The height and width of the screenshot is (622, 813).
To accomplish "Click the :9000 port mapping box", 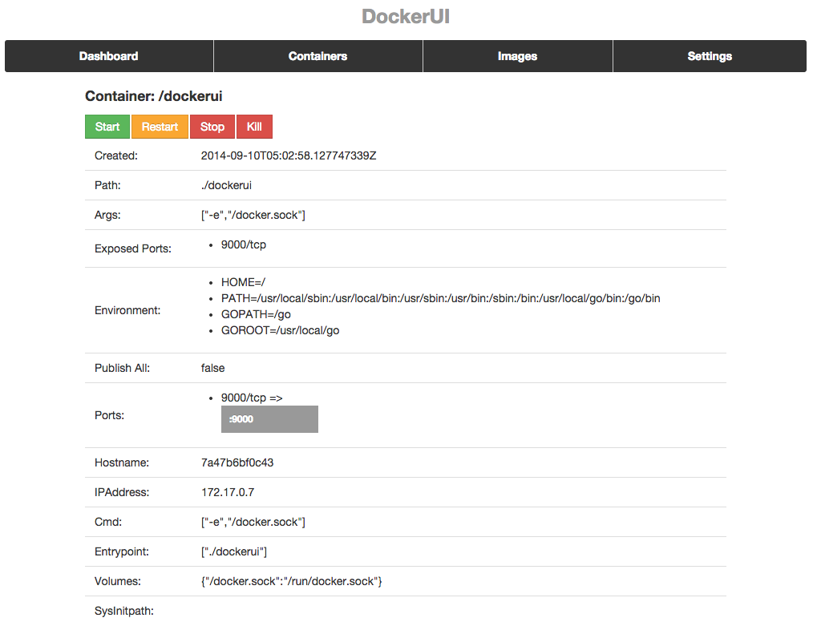I will tap(269, 419).
